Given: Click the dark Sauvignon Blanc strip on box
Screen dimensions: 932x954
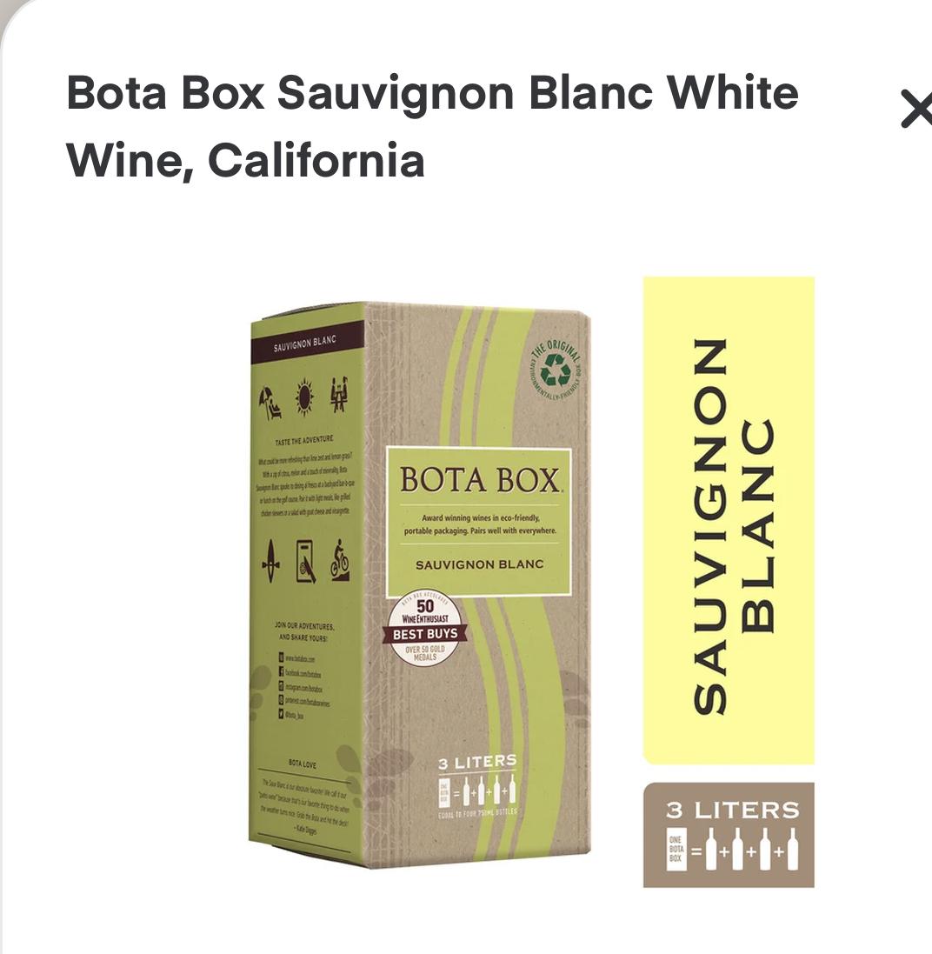Looking at the screenshot, I should [x=307, y=344].
